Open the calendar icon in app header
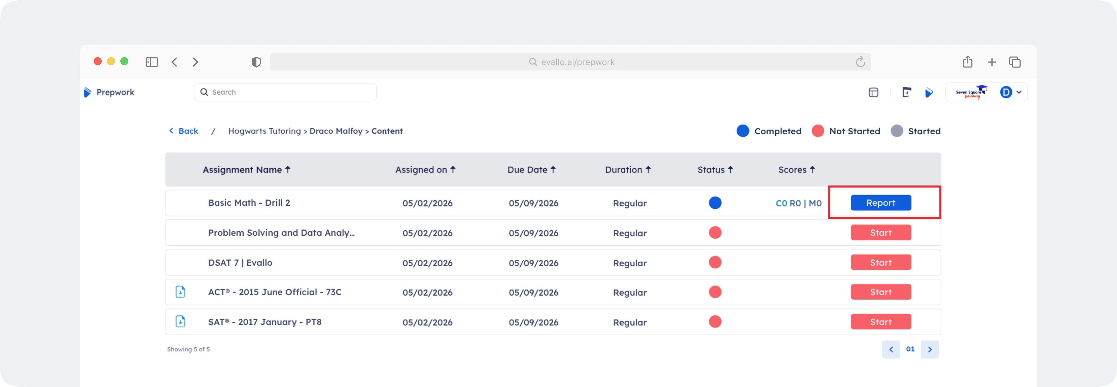The image size is (1117, 387). pos(906,92)
